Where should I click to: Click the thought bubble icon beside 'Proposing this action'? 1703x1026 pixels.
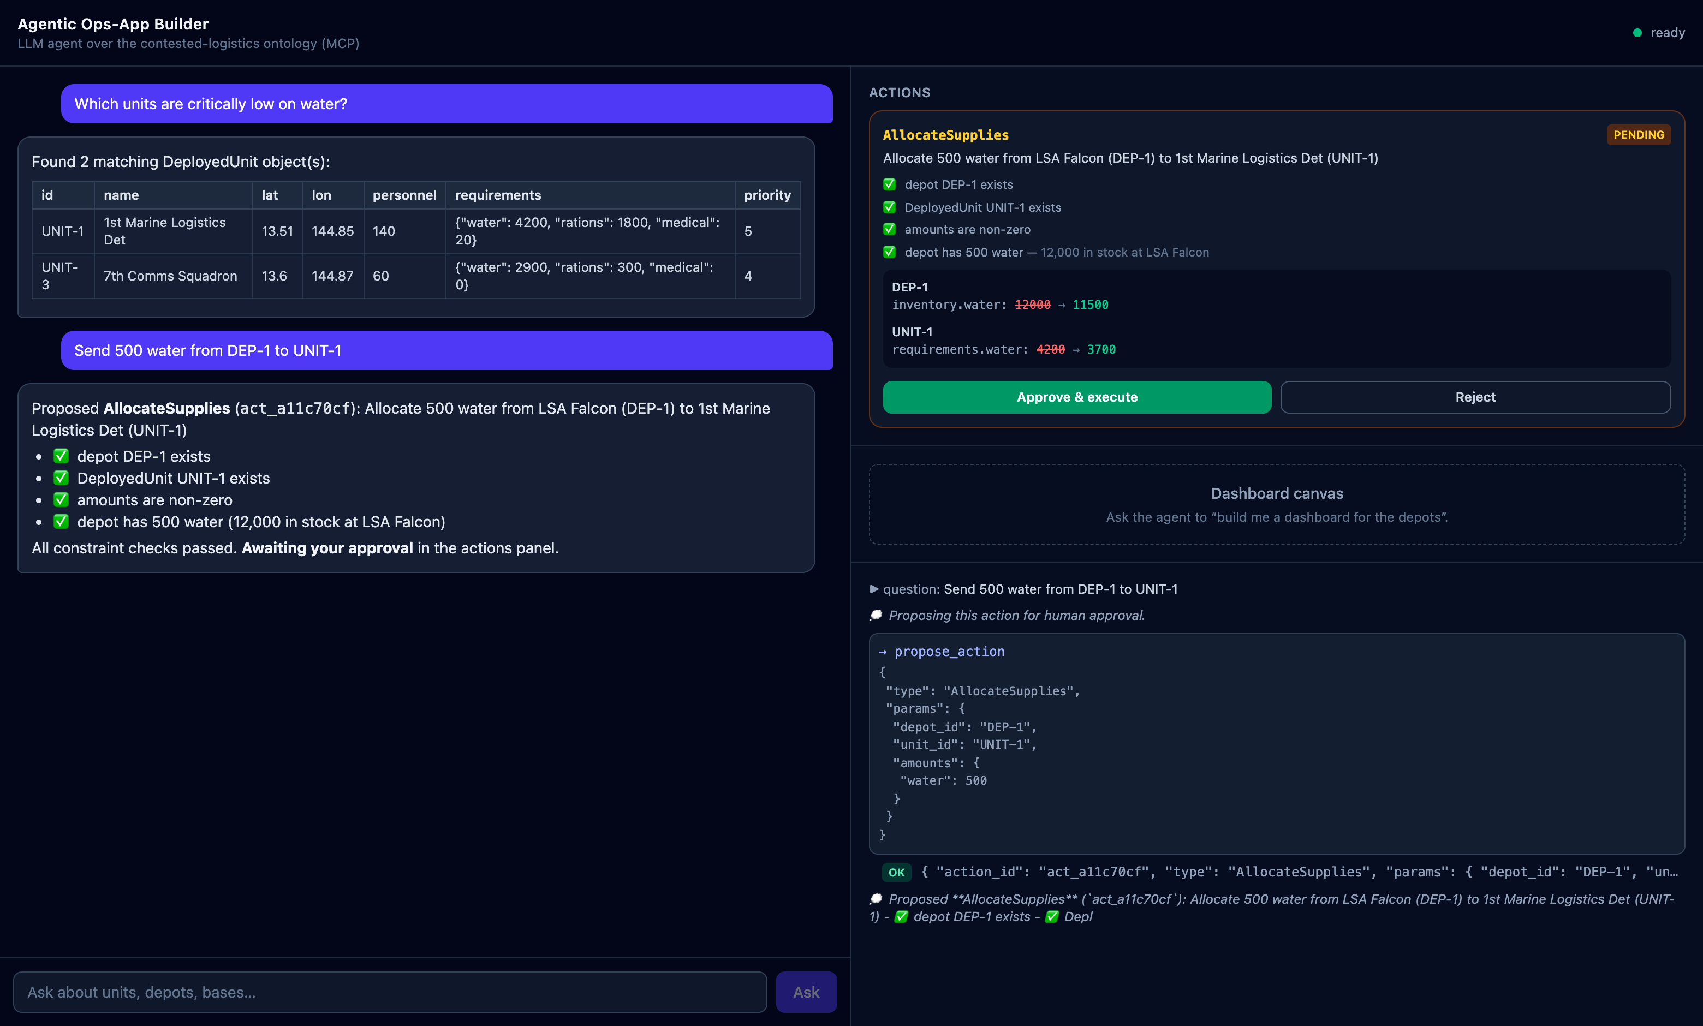tap(876, 616)
